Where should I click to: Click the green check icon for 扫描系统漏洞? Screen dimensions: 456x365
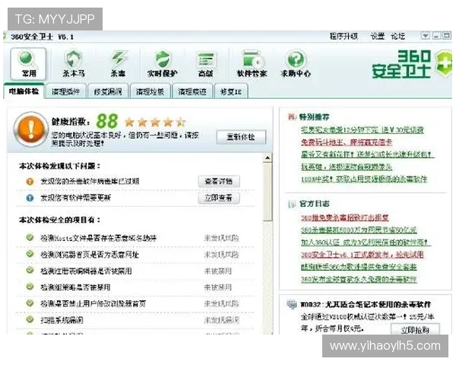point(30,319)
